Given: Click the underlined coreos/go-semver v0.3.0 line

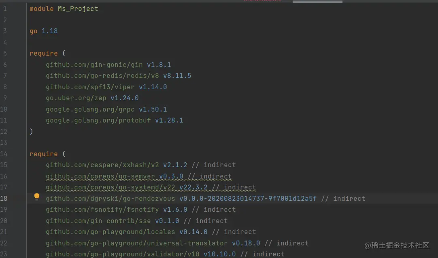Looking at the screenshot, I should (139, 176).
